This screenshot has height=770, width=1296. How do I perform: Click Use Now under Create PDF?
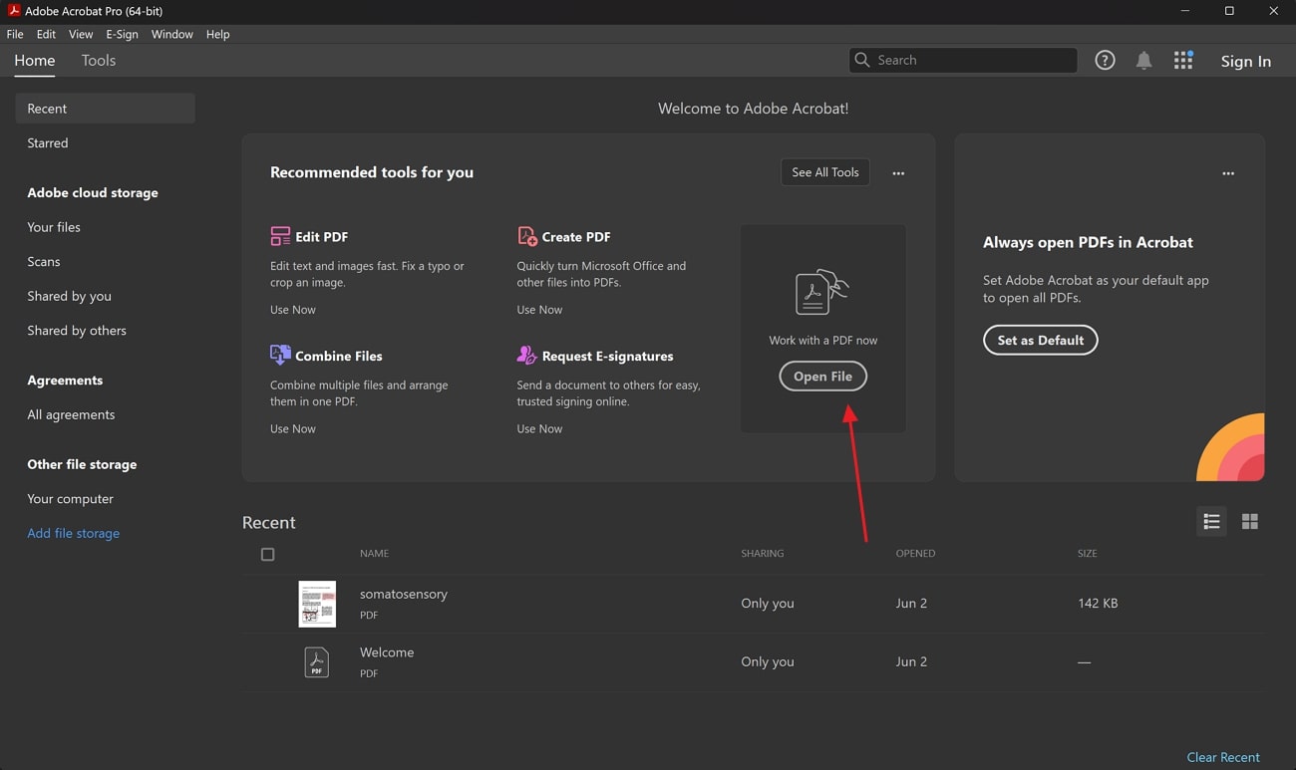[x=539, y=310]
